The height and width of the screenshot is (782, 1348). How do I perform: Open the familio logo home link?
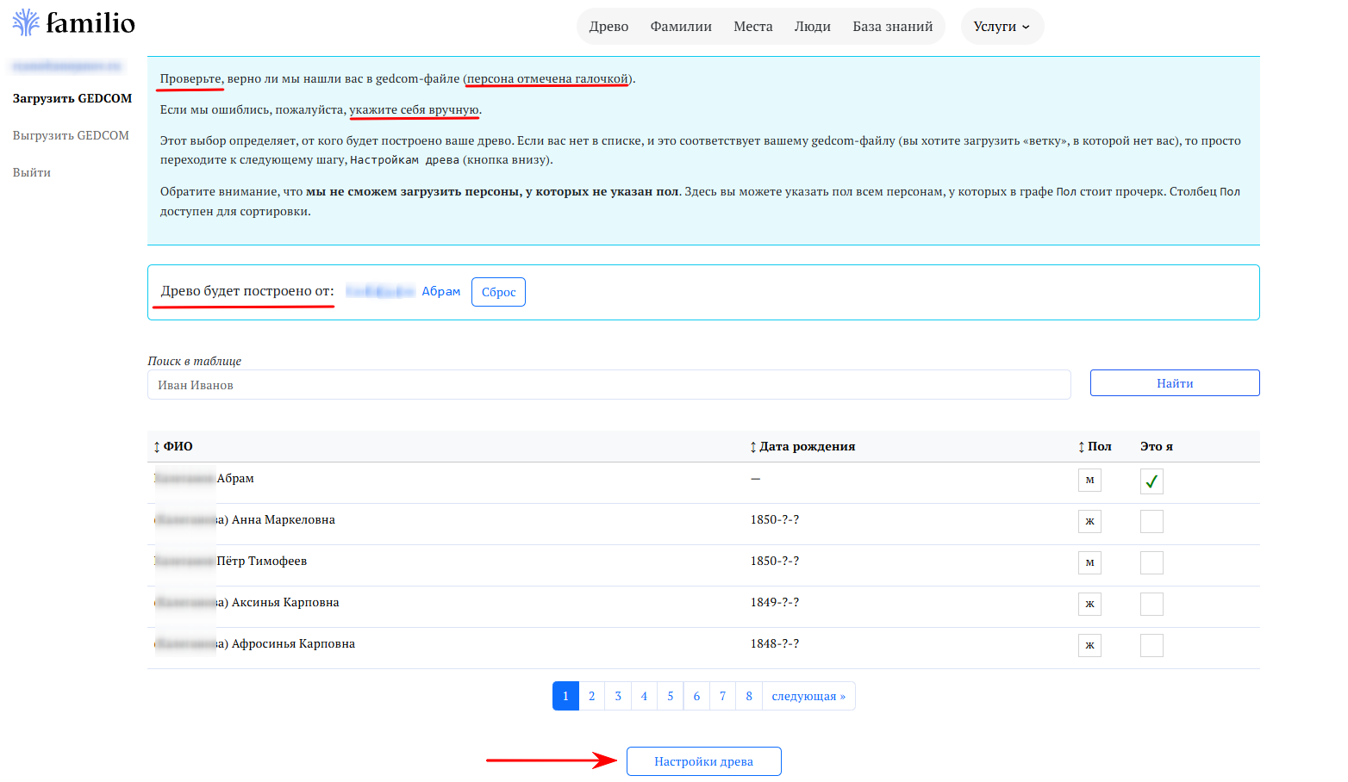click(x=74, y=22)
